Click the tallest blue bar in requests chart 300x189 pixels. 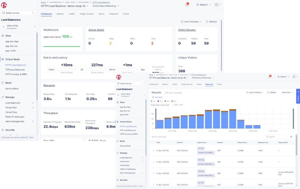(233, 119)
